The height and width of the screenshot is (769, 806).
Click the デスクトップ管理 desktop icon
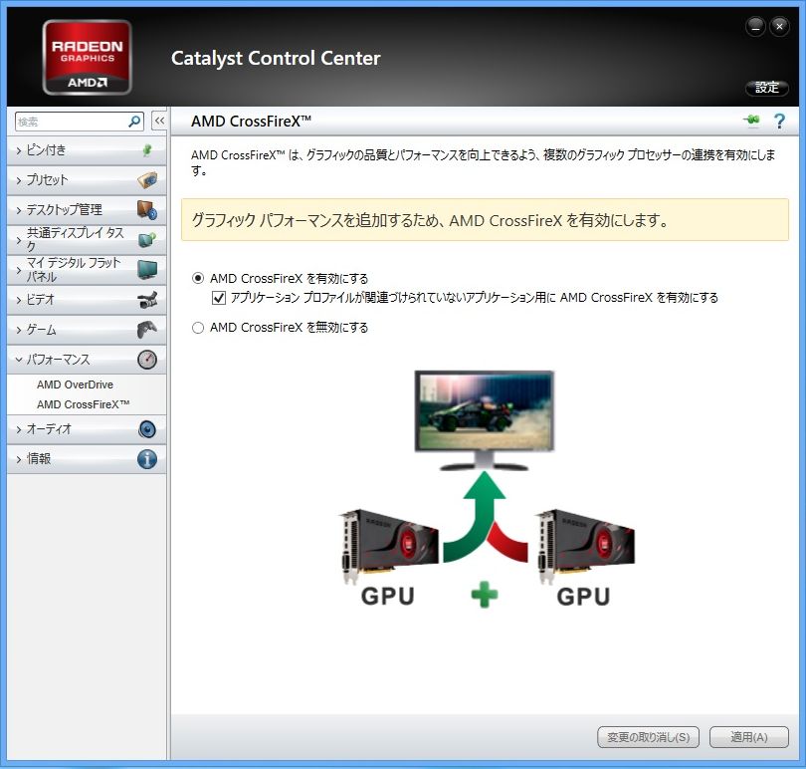click(147, 210)
